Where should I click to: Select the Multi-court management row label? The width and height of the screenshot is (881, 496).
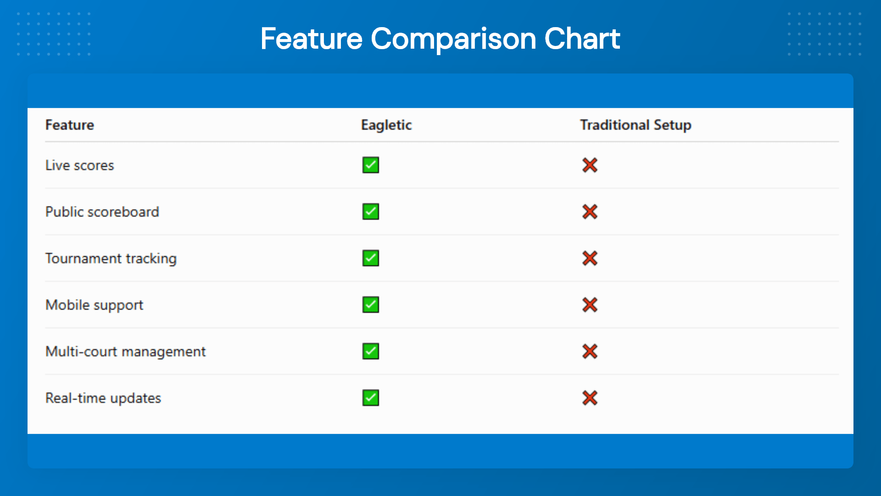pos(125,352)
